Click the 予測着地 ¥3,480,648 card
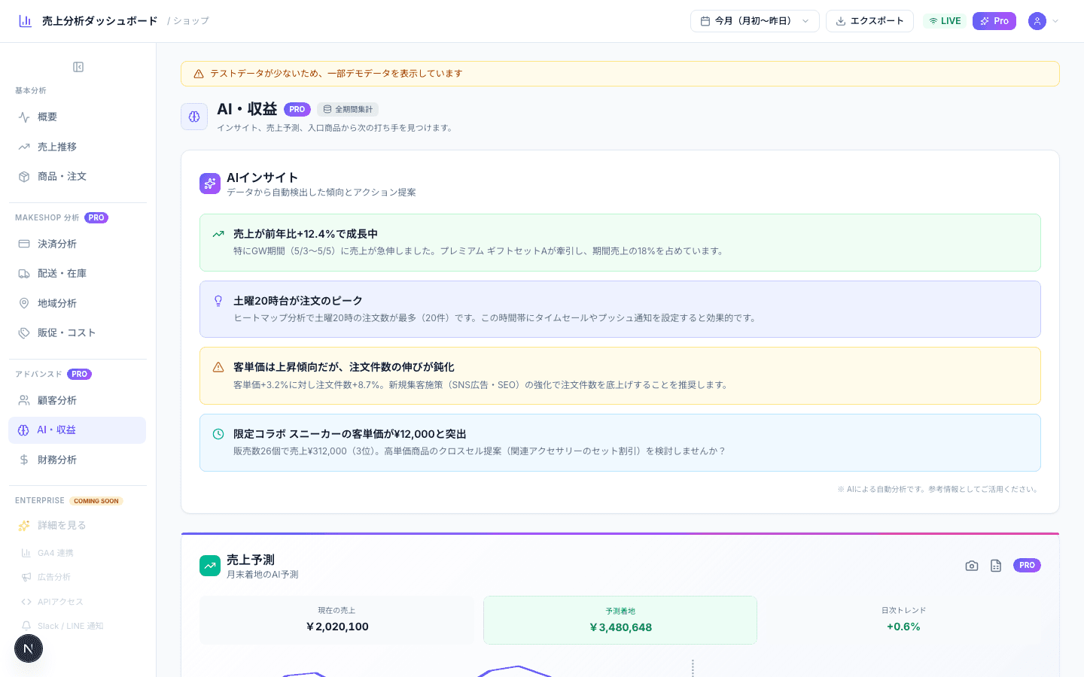 (x=620, y=620)
